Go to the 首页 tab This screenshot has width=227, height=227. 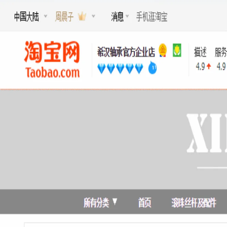(x=145, y=203)
